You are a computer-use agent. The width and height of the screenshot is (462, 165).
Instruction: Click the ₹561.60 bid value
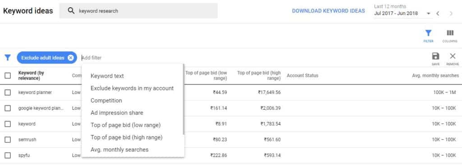click(272, 140)
